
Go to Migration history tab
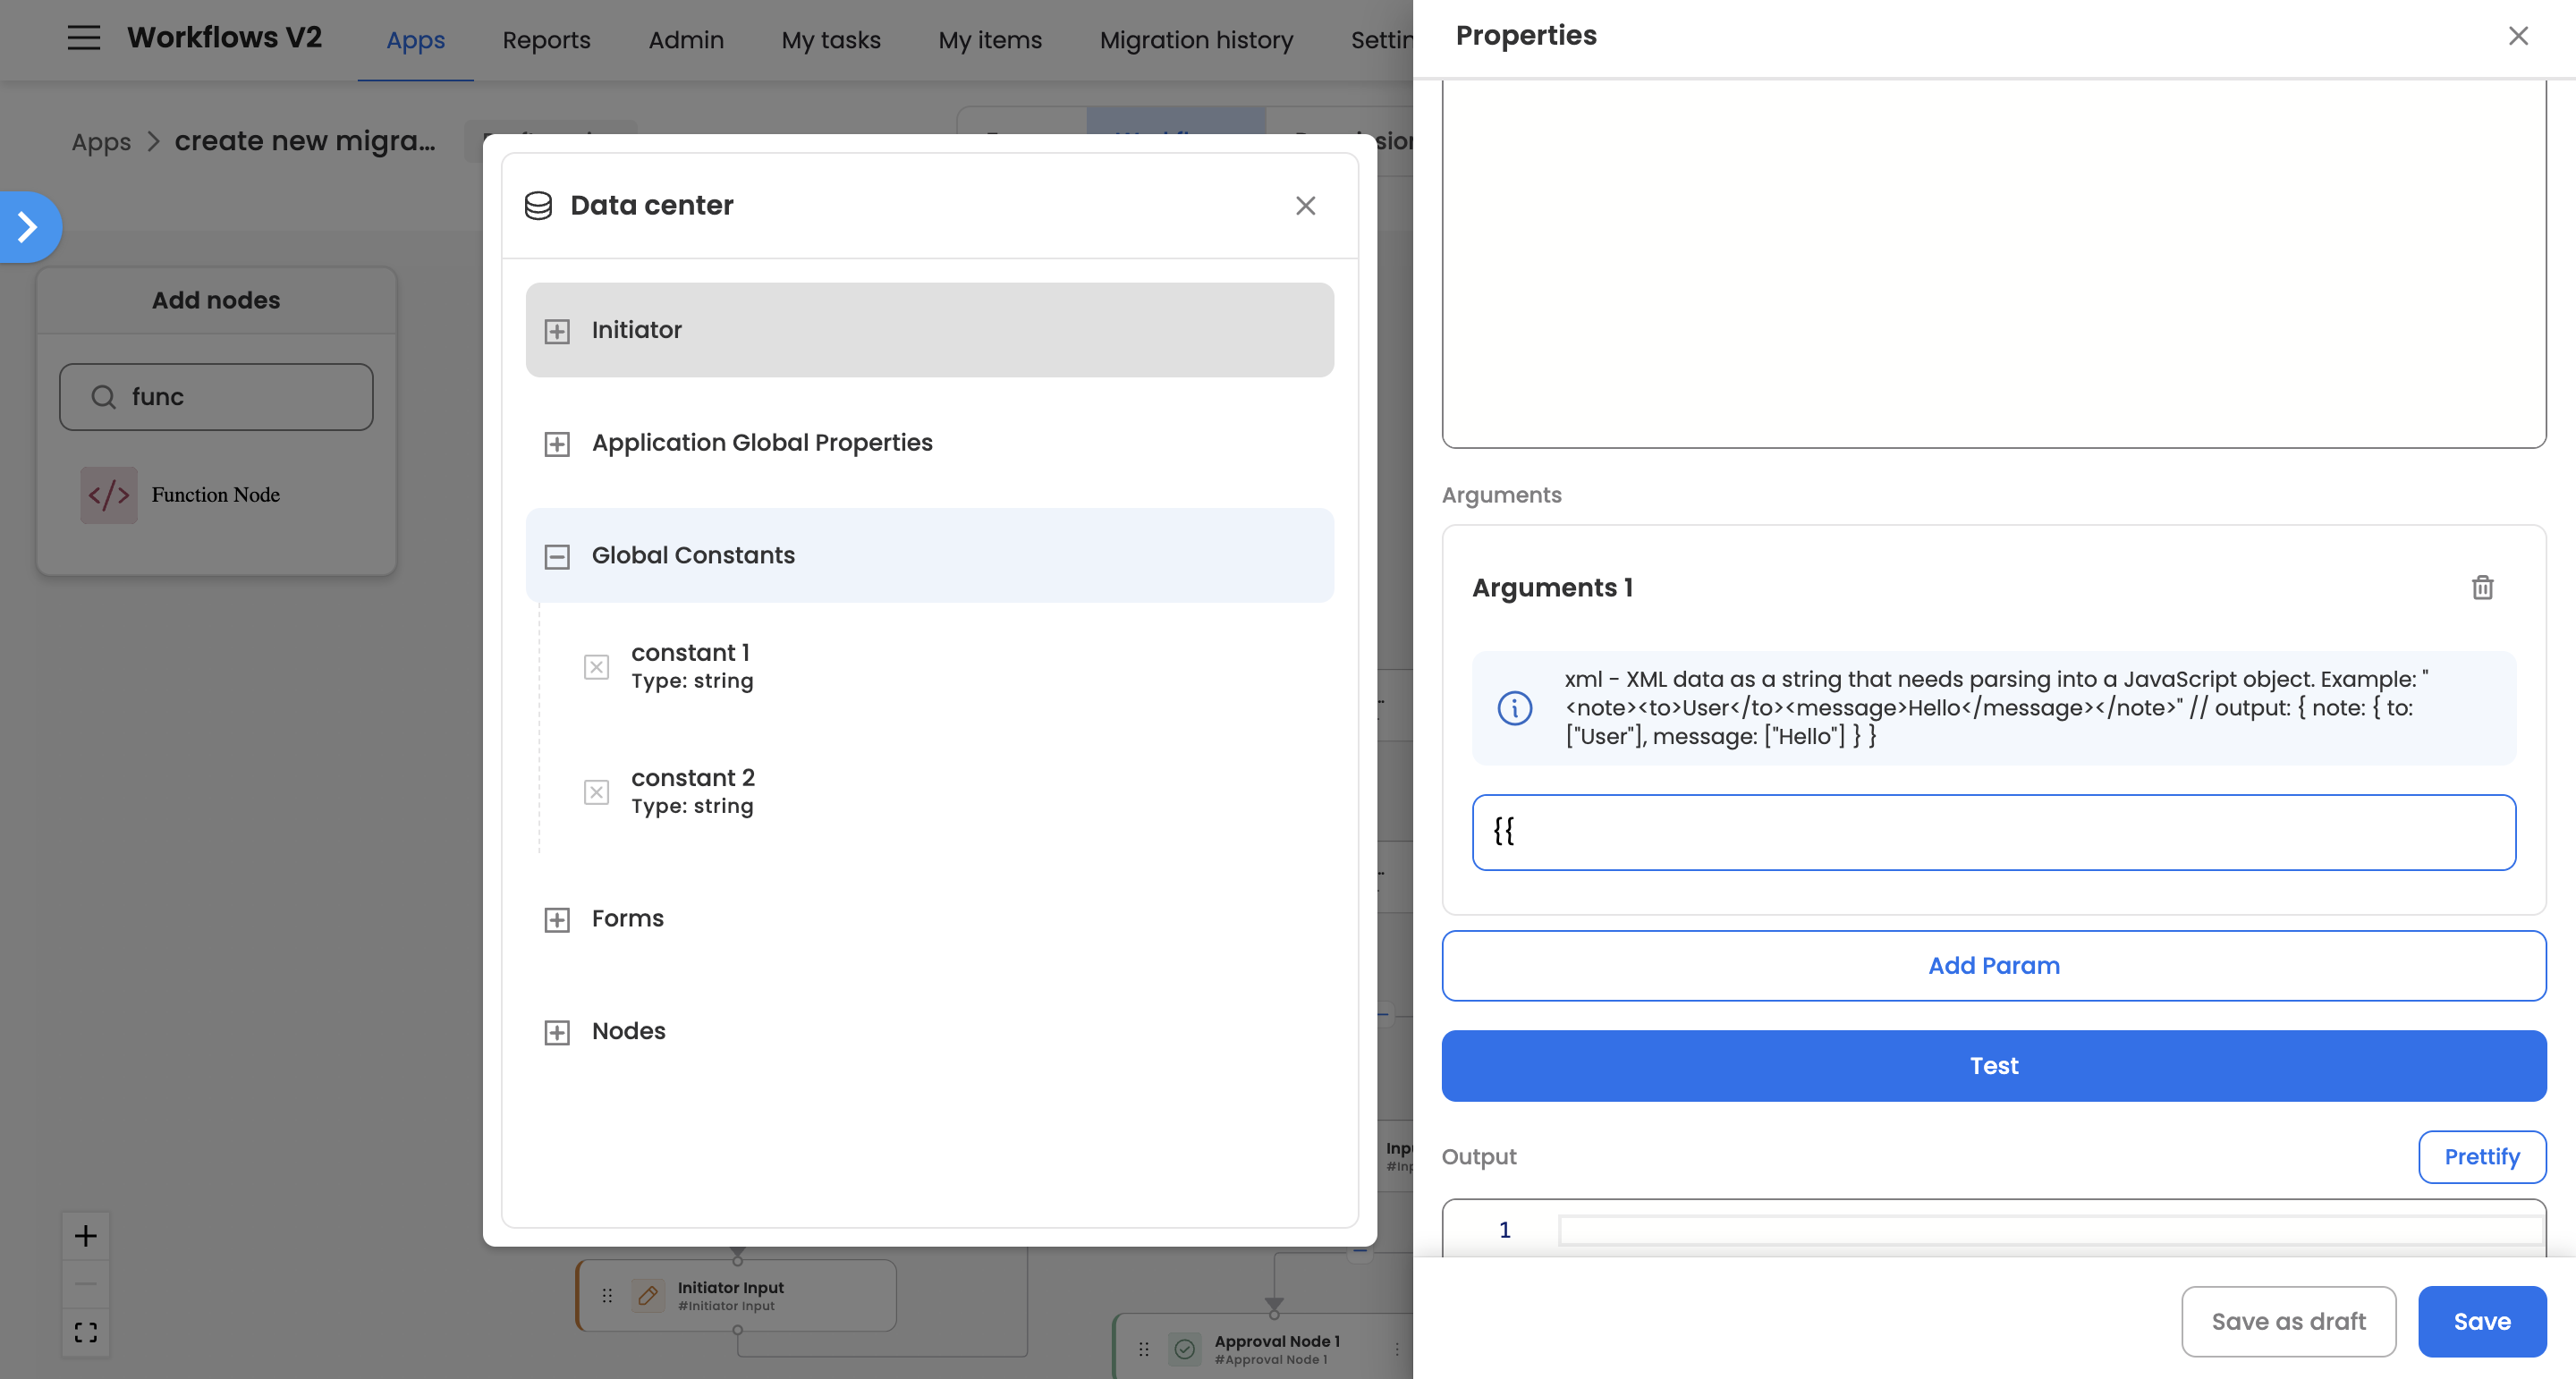(1196, 40)
